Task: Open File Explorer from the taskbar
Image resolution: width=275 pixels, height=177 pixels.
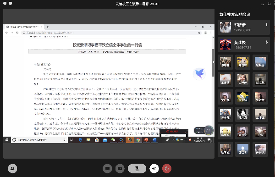Action: (x=88, y=140)
